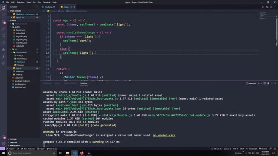
Task: Start Live Share from status bar
Action: click(52, 149)
